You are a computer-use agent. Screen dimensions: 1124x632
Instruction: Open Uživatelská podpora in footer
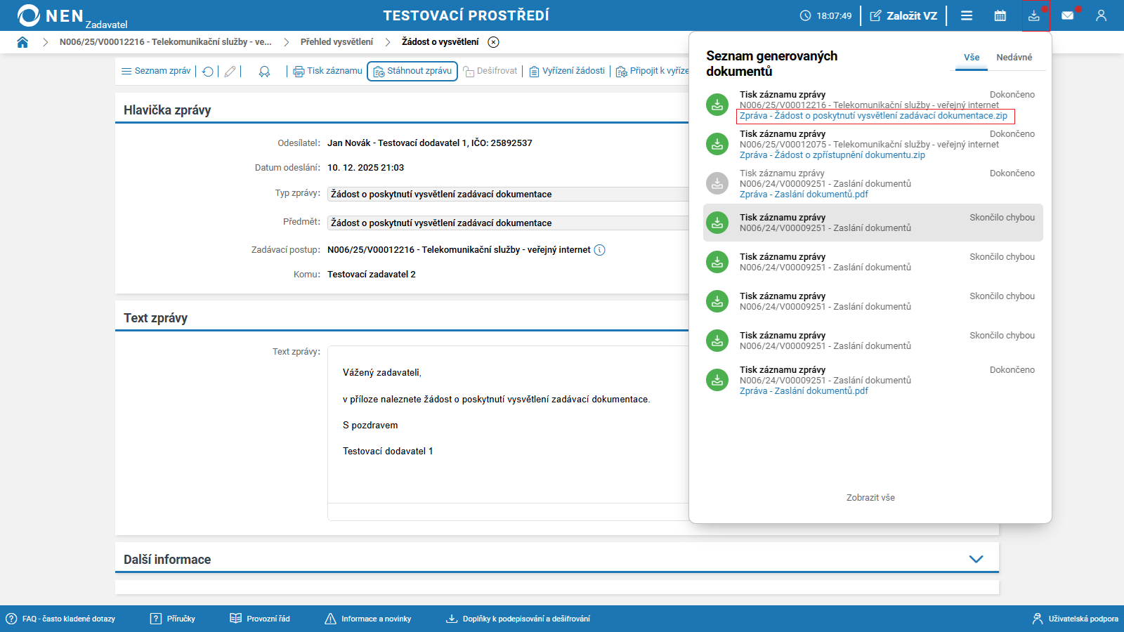1076,619
